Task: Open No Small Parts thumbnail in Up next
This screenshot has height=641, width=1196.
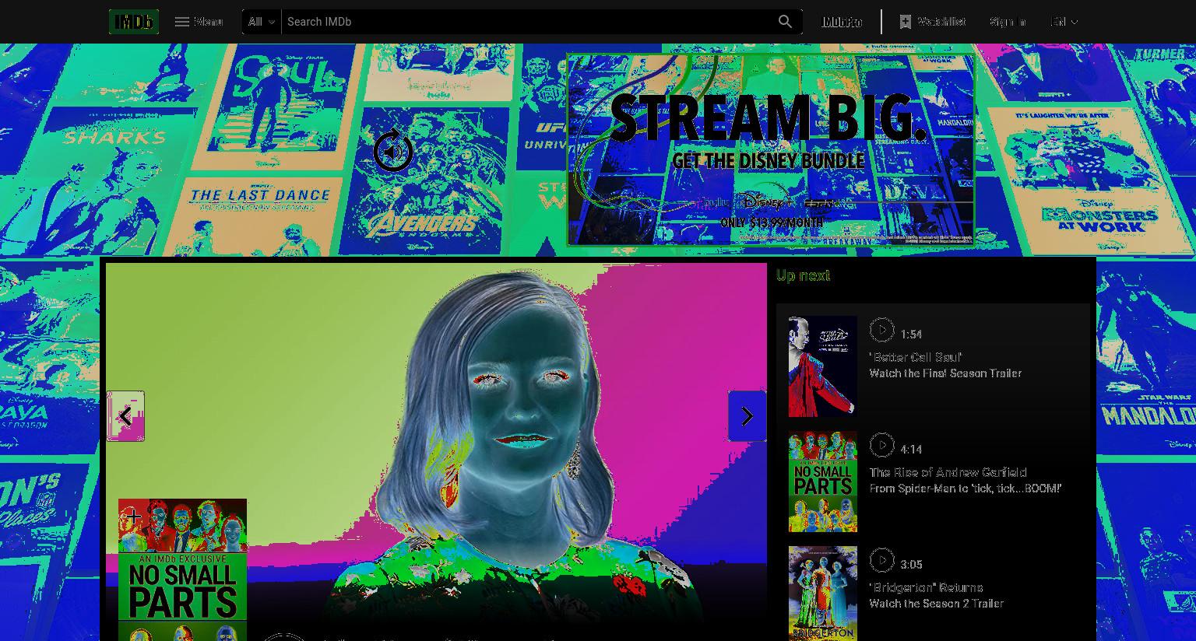Action: [823, 482]
